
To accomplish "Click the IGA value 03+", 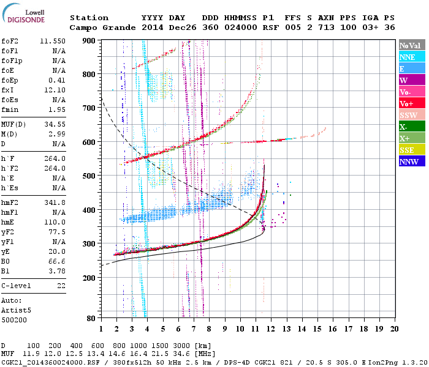I will [370, 28].
